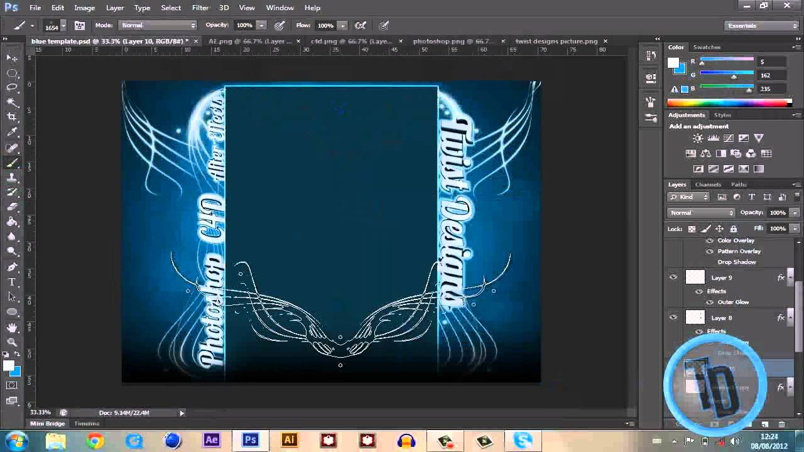Select the Dodge tool
This screenshot has width=804, height=452.
(x=12, y=252)
